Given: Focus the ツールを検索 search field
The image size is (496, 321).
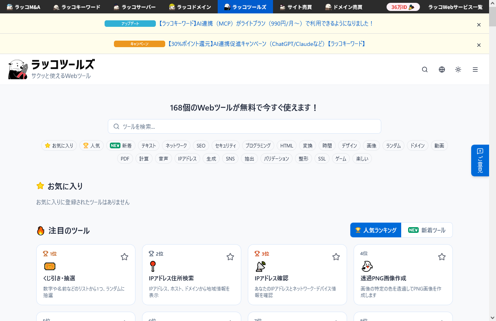Looking at the screenshot, I should pos(245,126).
